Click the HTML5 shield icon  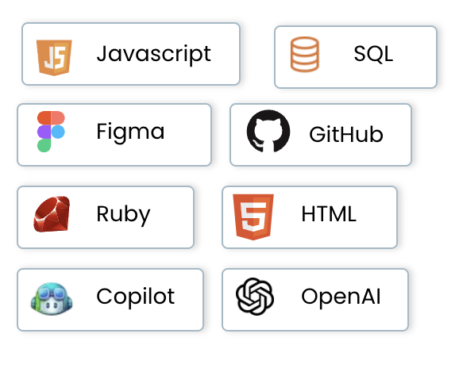coord(253,217)
